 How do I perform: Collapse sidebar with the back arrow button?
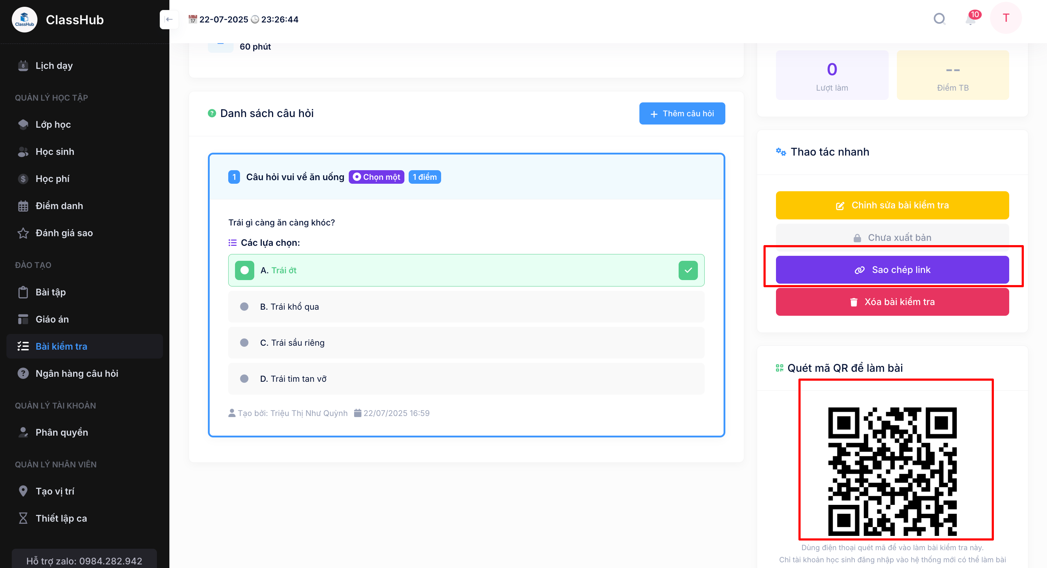(169, 20)
